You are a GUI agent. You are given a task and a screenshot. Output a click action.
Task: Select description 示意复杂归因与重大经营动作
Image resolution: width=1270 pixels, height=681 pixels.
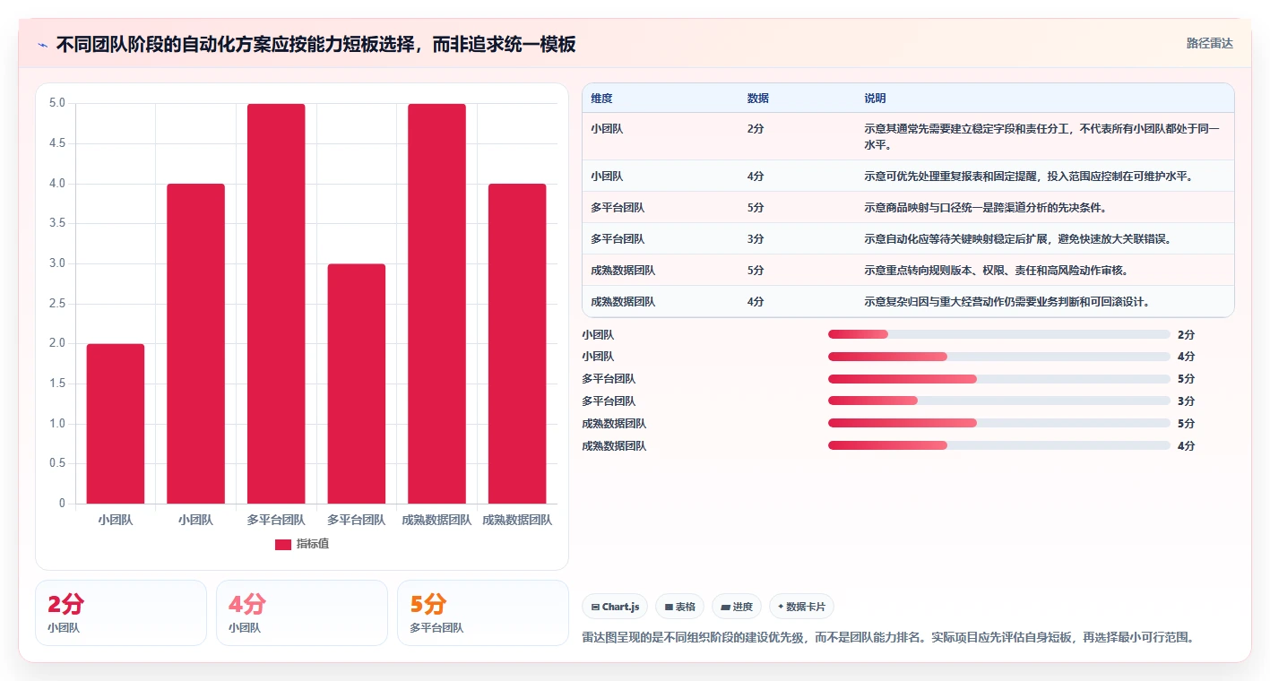[1007, 301]
